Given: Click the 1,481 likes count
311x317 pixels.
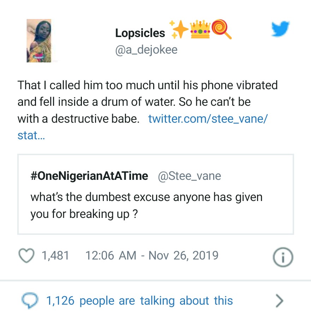Looking at the screenshot, I should click(55, 255).
